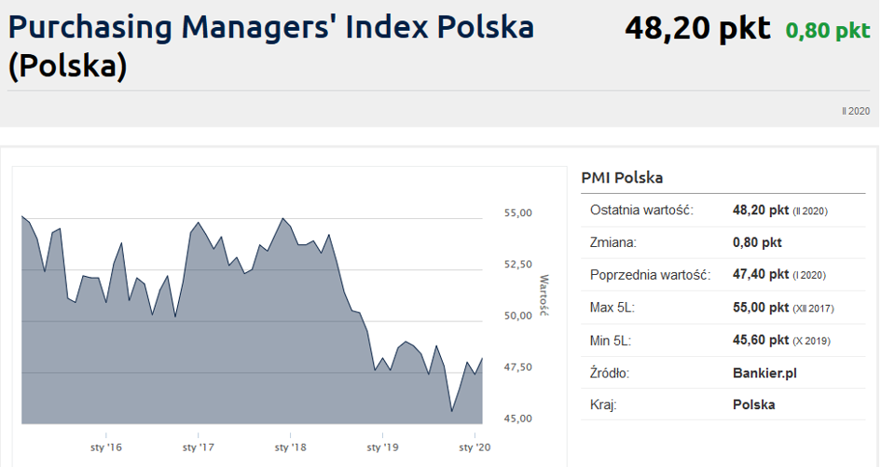Click the green 0,80 pkt change figure

(827, 31)
